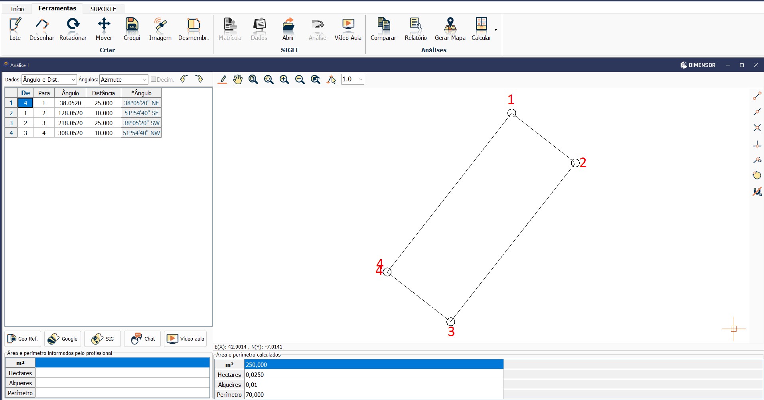This screenshot has height=400, width=764.
Task: Click the zoom out magnifier
Action: (x=300, y=79)
